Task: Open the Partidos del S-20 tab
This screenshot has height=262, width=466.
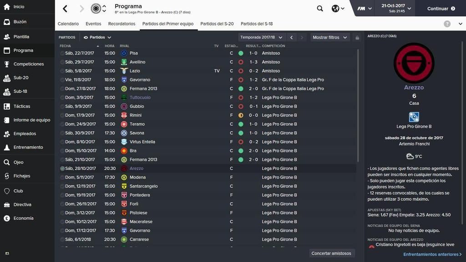Action: 217,24
